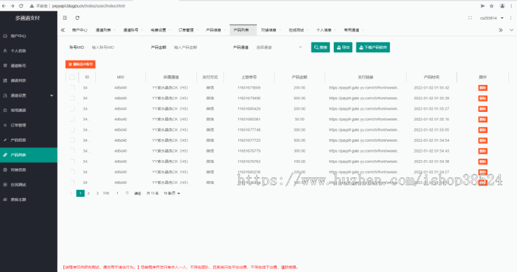Open 订单管理 in the left sidebar

(x=18, y=125)
